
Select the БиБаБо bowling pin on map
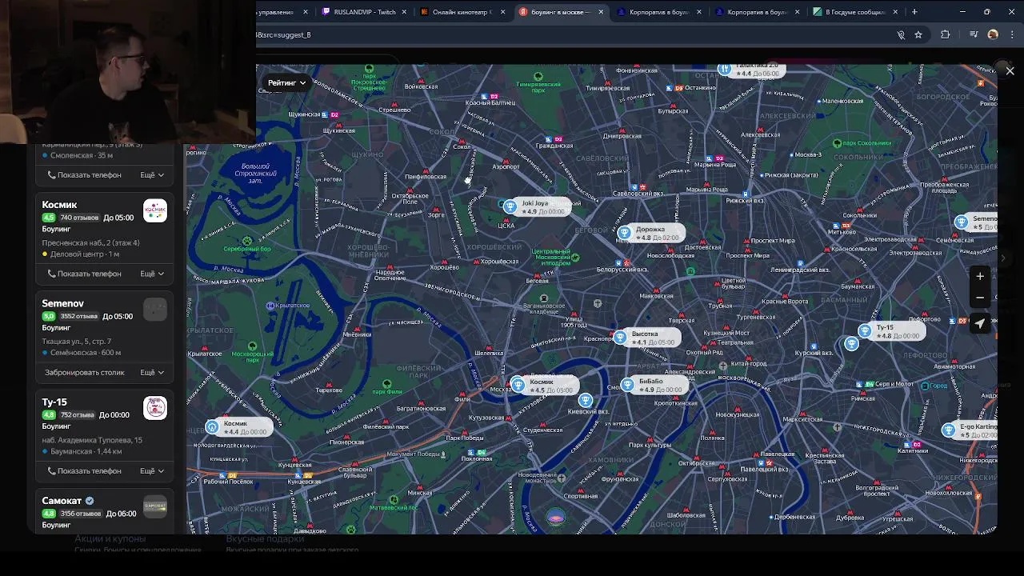627,386
